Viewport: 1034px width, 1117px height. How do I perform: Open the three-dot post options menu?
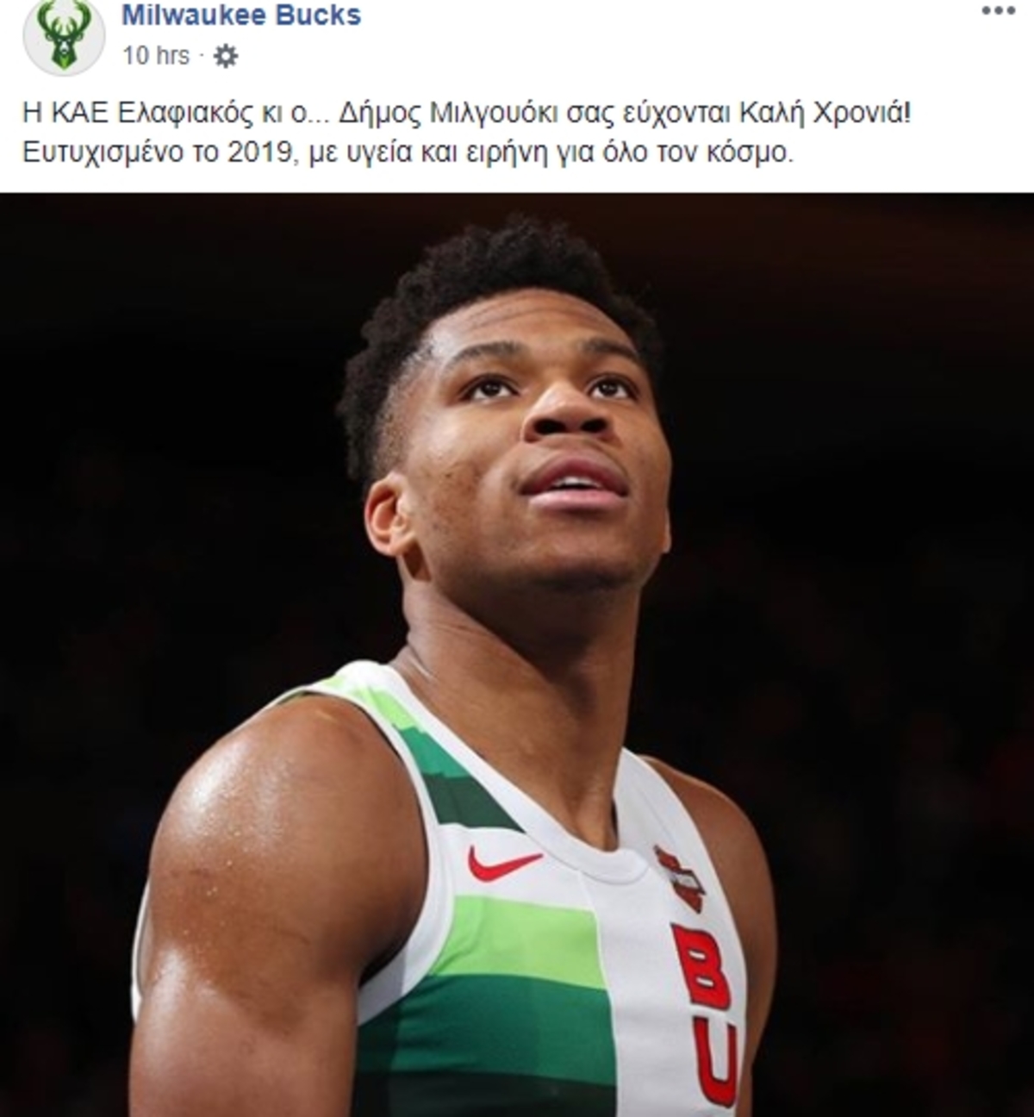998,11
